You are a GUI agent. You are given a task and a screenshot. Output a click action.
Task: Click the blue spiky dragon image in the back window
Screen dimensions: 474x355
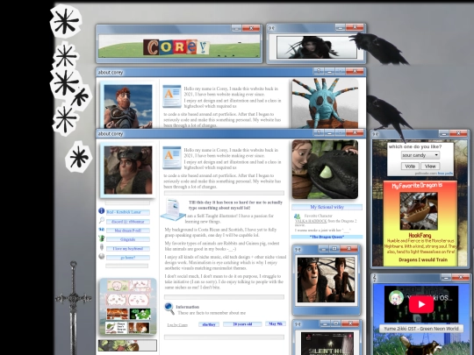(325, 103)
